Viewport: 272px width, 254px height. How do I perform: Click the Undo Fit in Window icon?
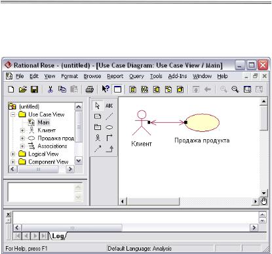[259, 89]
